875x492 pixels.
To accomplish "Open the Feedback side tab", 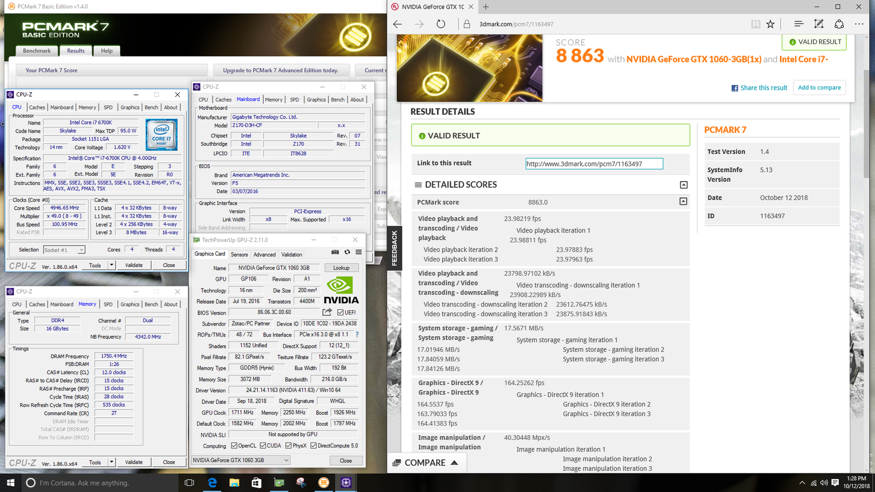I will click(x=394, y=248).
